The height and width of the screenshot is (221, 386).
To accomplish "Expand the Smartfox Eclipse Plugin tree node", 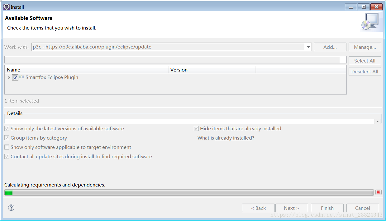I will [9, 77].
